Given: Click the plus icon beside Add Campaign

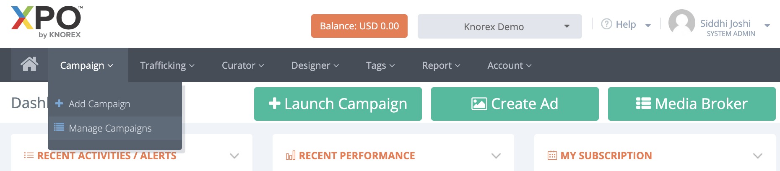Looking at the screenshot, I should click(x=59, y=103).
